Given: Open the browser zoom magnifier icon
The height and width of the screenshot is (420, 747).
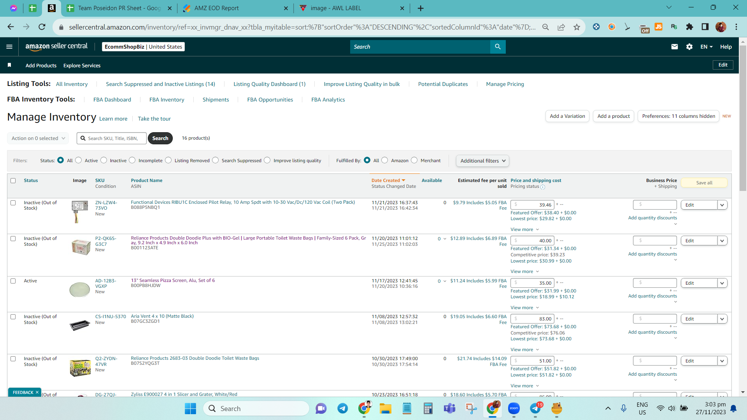Looking at the screenshot, I should tap(545, 27).
